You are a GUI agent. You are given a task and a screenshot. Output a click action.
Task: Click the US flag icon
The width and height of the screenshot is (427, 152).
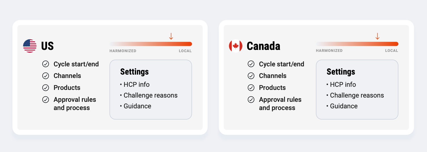click(30, 46)
